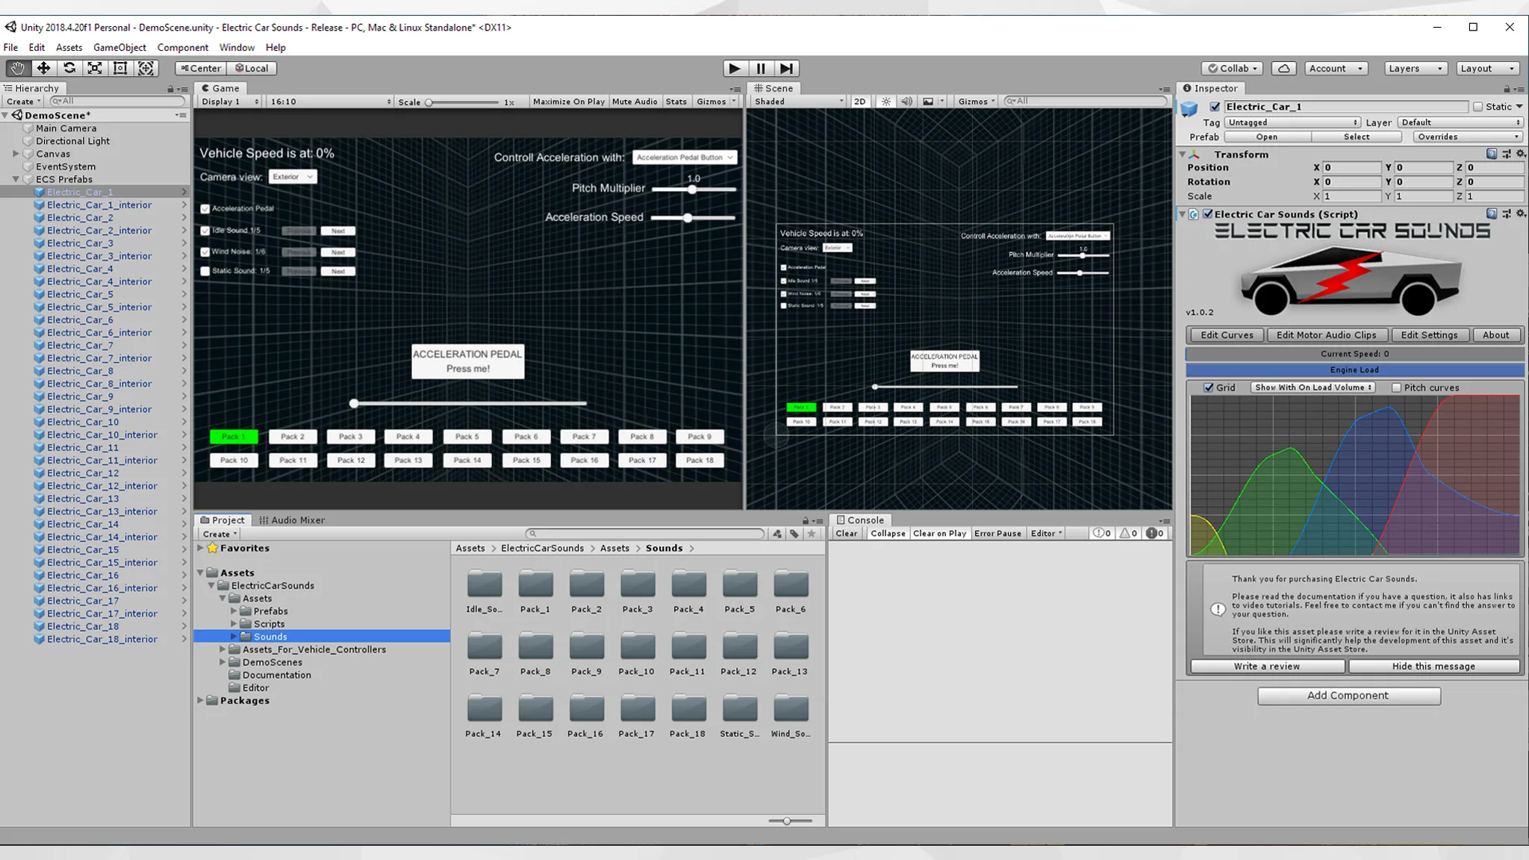Enable the Pitch curves checkbox
This screenshot has width=1529, height=860.
[x=1397, y=387]
